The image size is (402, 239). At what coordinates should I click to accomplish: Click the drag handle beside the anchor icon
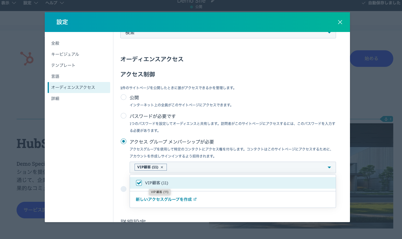pos(391,119)
